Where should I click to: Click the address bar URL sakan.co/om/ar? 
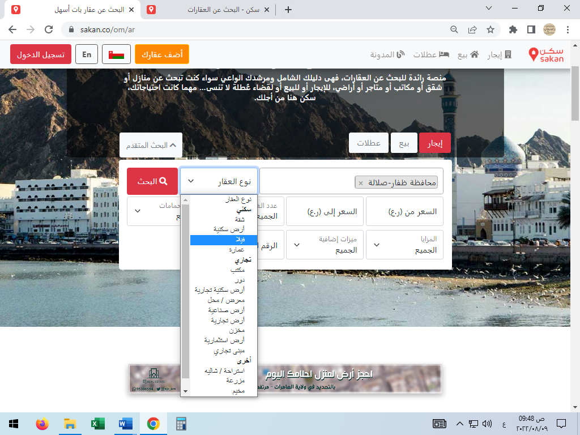coord(107,29)
